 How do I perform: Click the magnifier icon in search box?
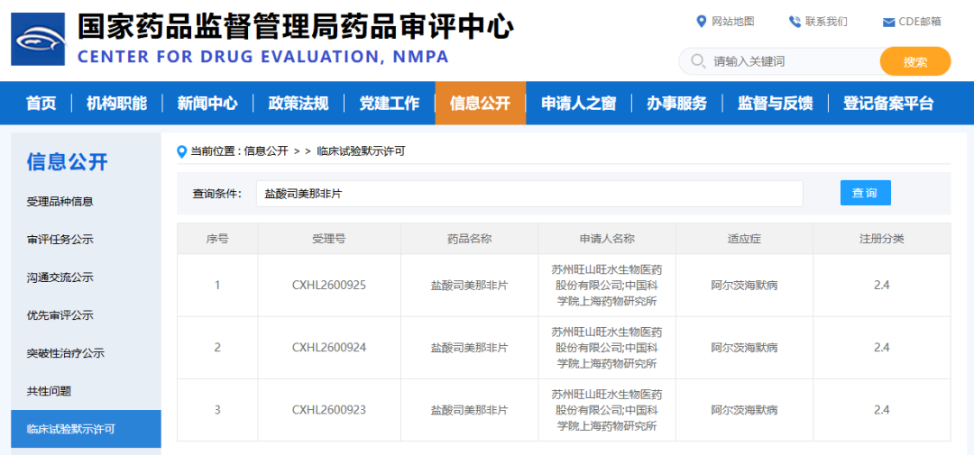click(697, 61)
